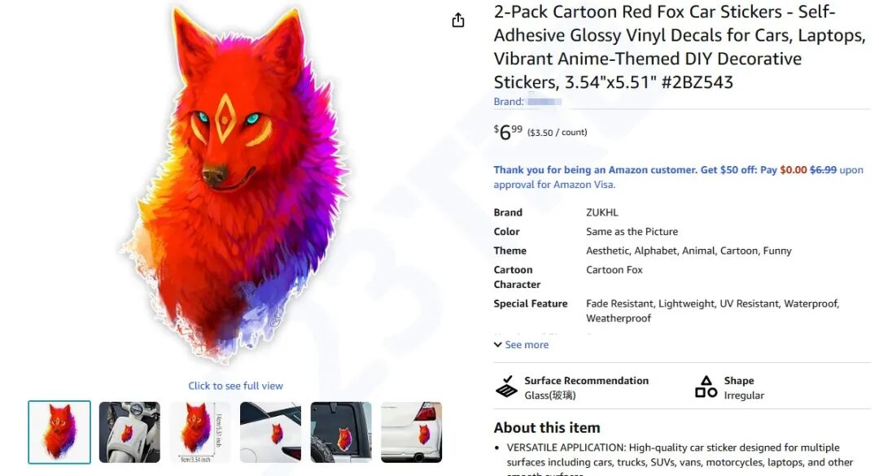
Task: Click the 'Irregular' shape label
Action: [744, 395]
